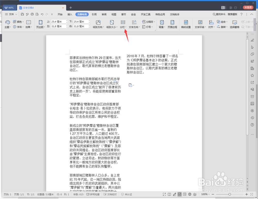Switch to web layout view in status bar

click(x=190, y=194)
